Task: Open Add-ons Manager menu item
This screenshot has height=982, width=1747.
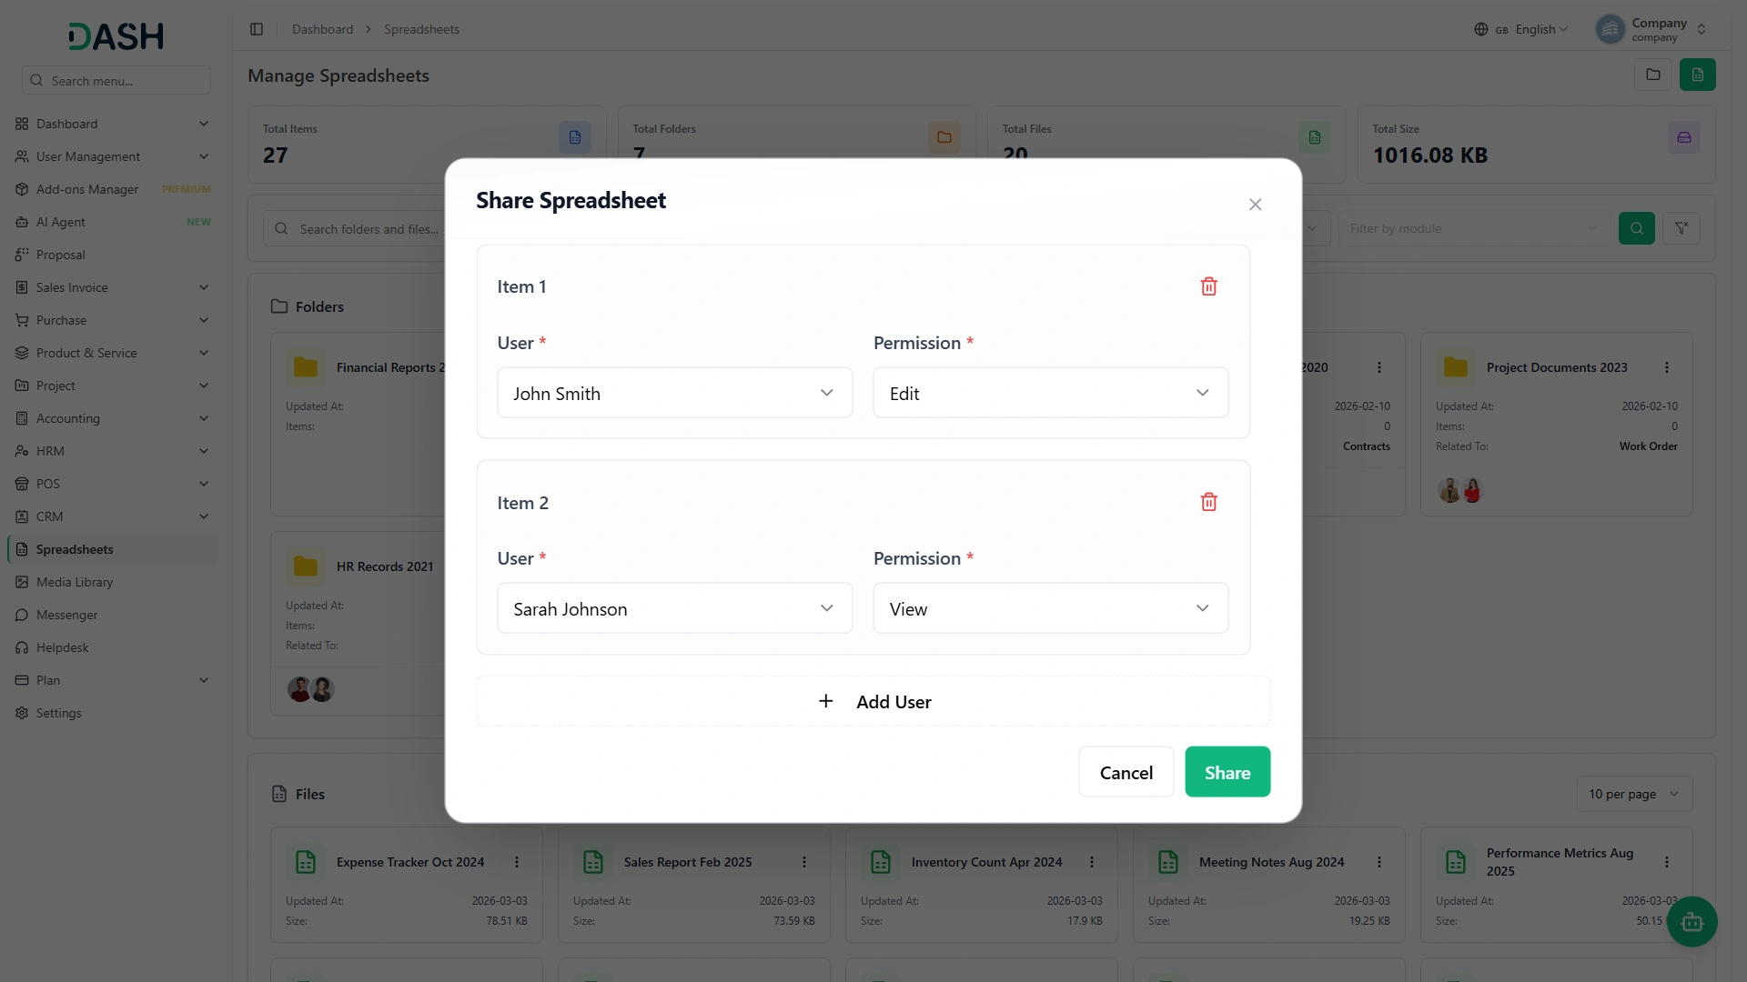Action: pyautogui.click(x=112, y=189)
